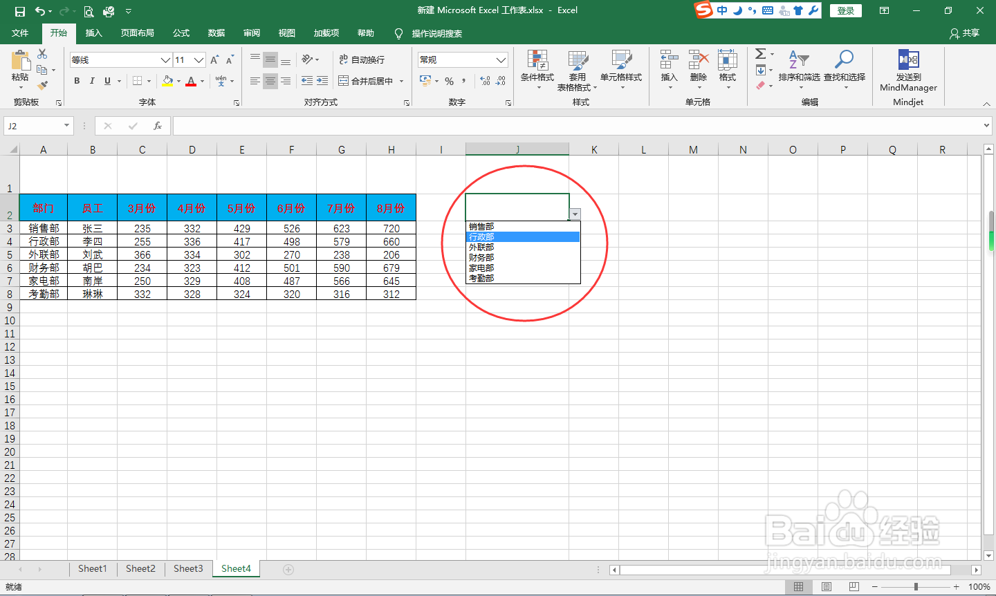The image size is (996, 596).
Task: Toggle Bold formatting
Action: 77,81
